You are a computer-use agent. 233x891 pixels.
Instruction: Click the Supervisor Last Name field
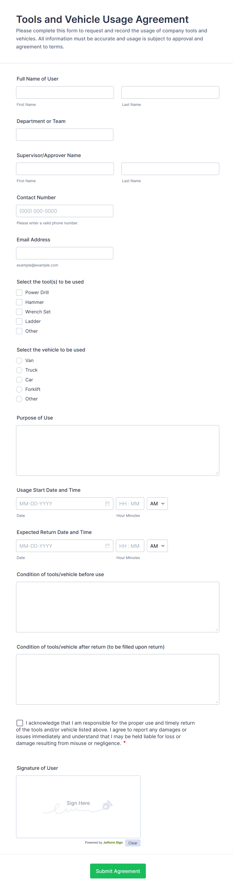170,169
